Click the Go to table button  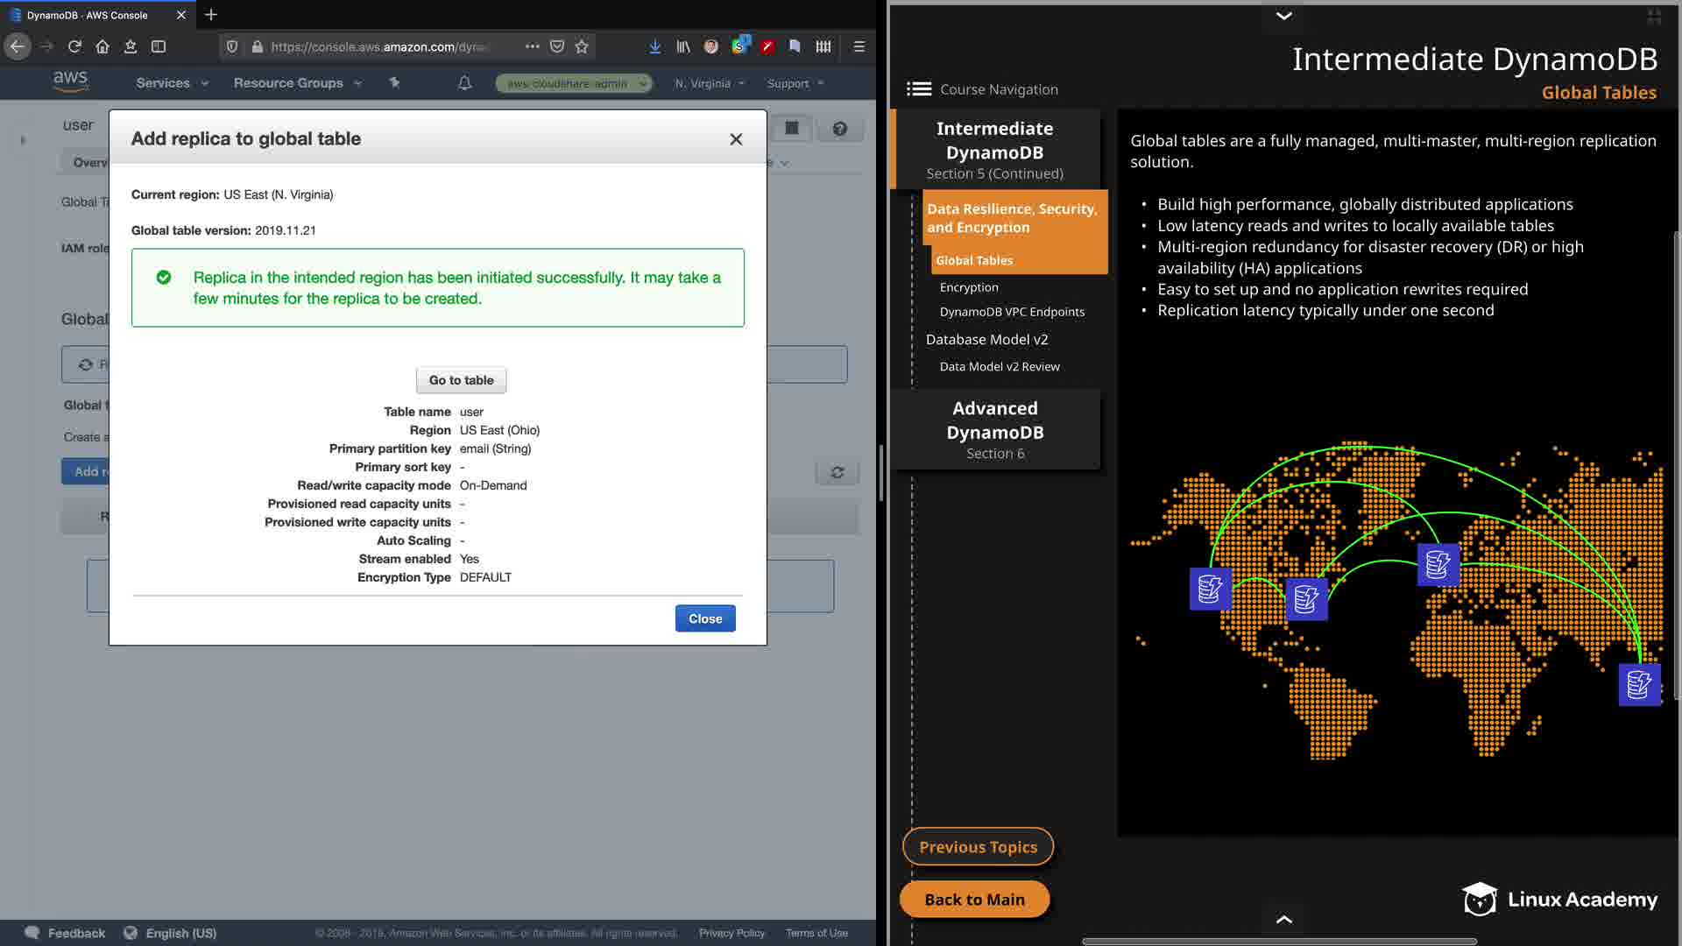point(461,380)
